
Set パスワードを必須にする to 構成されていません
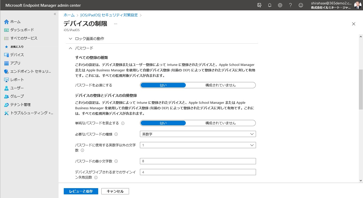220,85
